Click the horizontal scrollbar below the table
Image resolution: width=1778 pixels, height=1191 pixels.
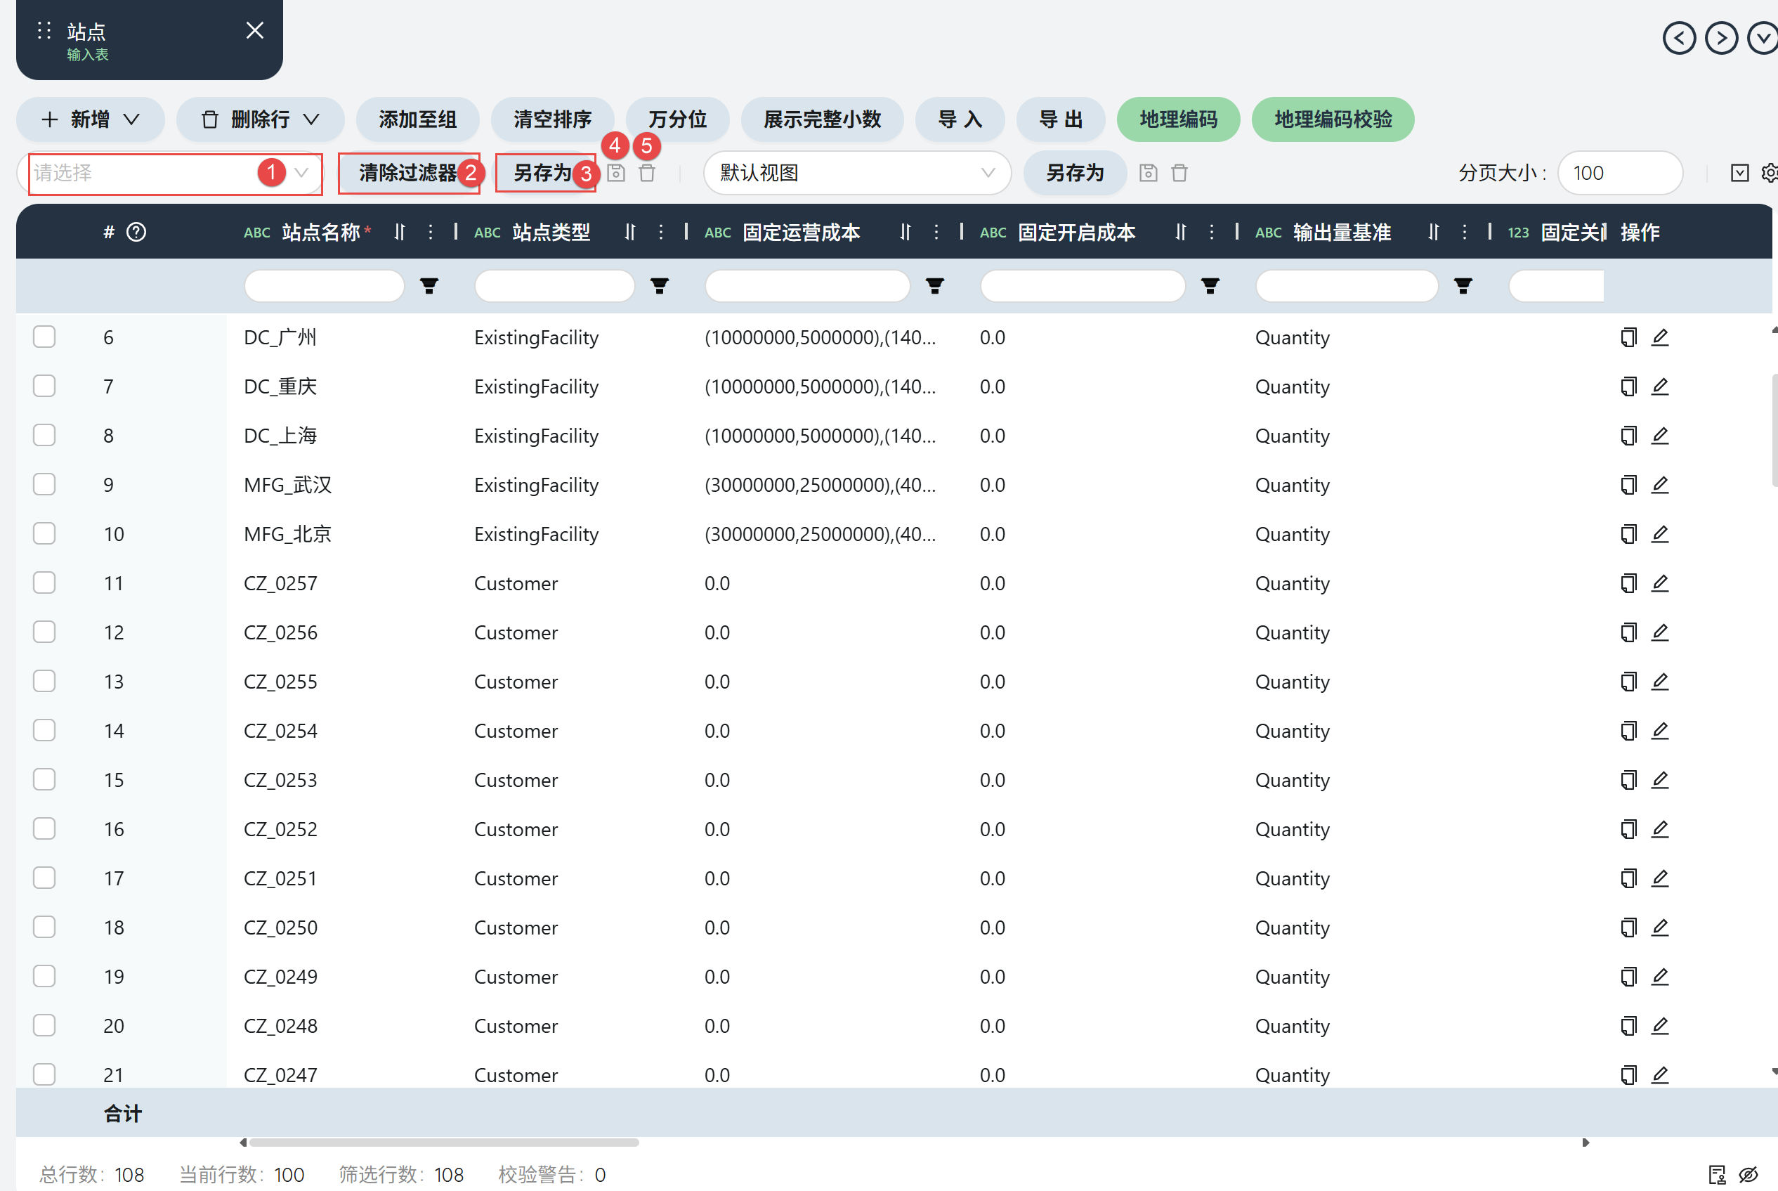pos(444,1143)
